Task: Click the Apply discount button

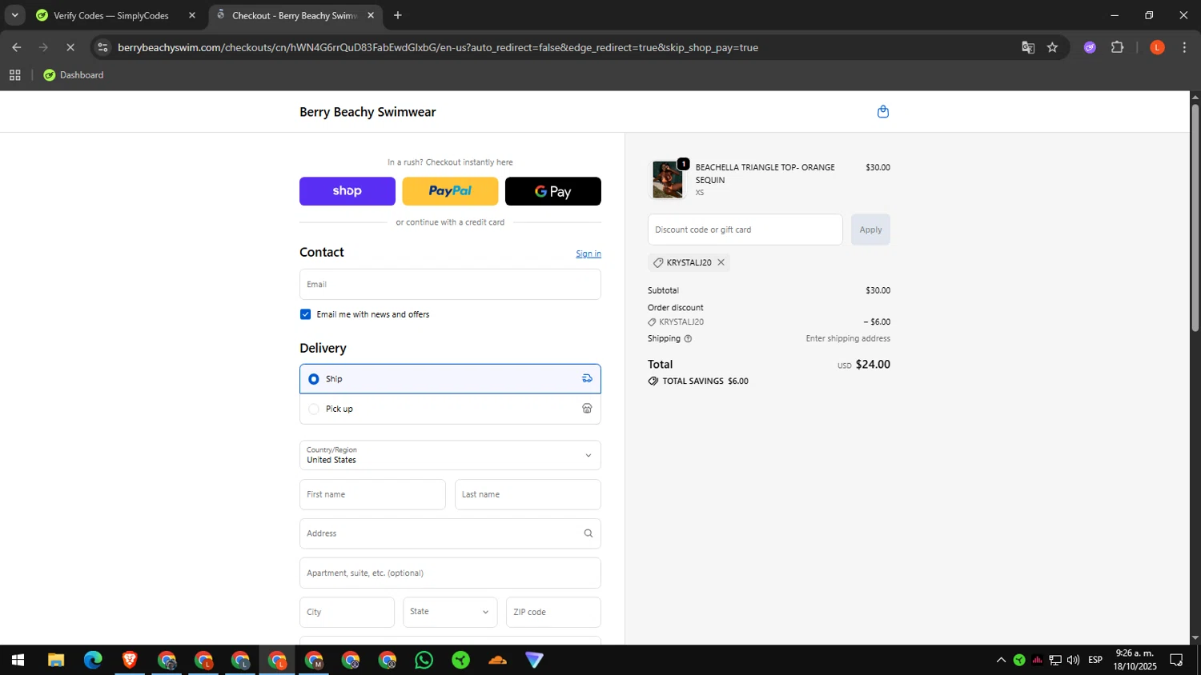Action: 870,230
